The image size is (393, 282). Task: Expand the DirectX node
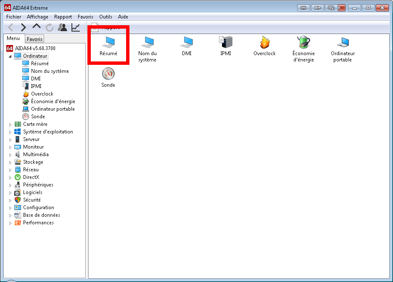coord(10,177)
